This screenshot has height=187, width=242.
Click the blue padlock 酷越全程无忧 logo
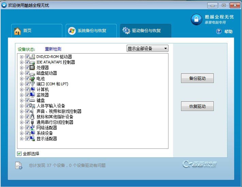196,19
